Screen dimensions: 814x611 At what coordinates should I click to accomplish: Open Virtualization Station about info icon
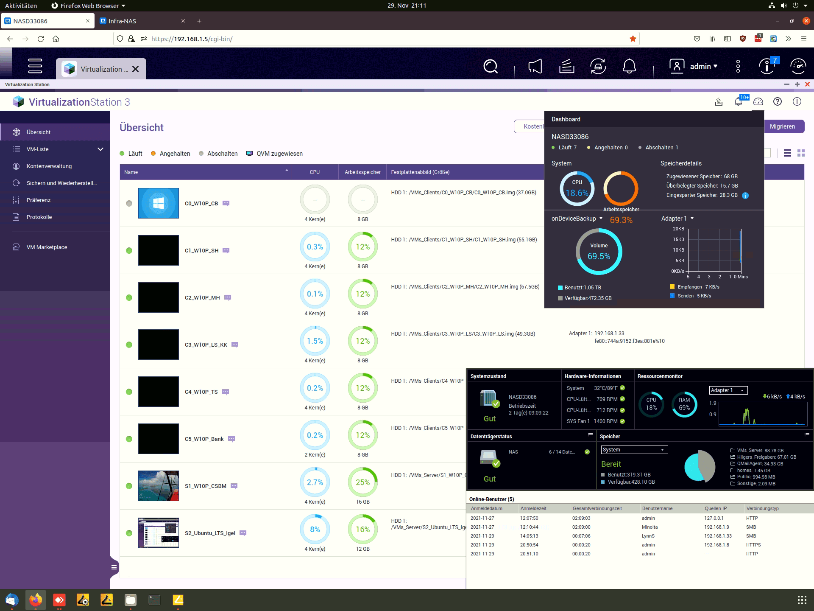pyautogui.click(x=797, y=101)
